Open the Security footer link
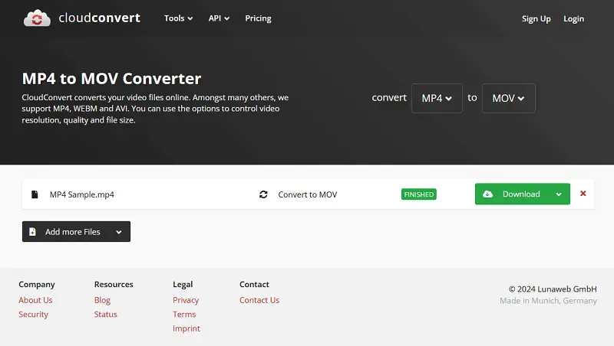Viewport: 614px width, 346px height. 33,314
